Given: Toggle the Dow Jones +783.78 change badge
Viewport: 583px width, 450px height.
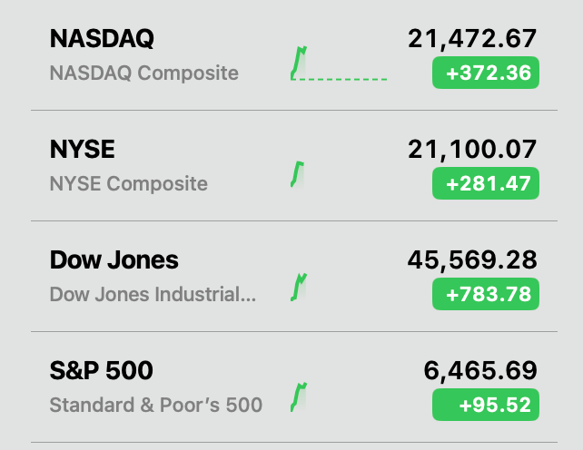Looking at the screenshot, I should (486, 294).
